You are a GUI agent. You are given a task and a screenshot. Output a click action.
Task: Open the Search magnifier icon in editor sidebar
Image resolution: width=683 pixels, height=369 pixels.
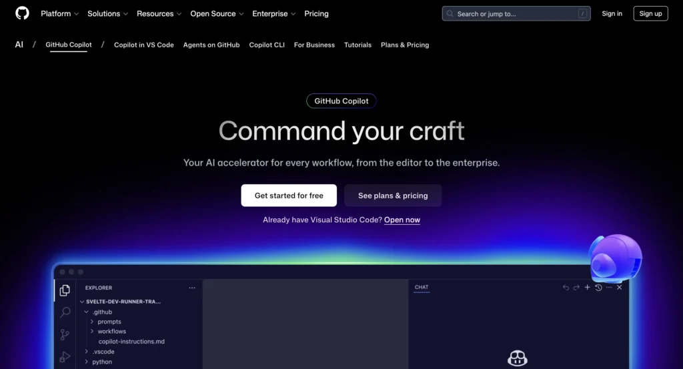[x=65, y=312]
